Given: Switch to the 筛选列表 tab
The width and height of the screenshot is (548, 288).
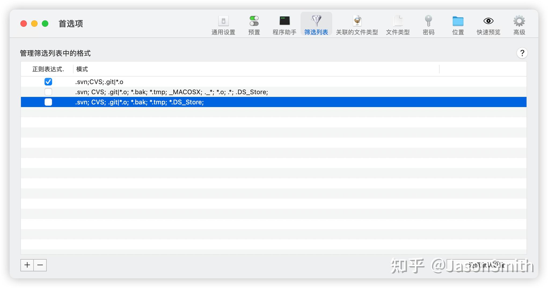Looking at the screenshot, I should click(x=316, y=25).
